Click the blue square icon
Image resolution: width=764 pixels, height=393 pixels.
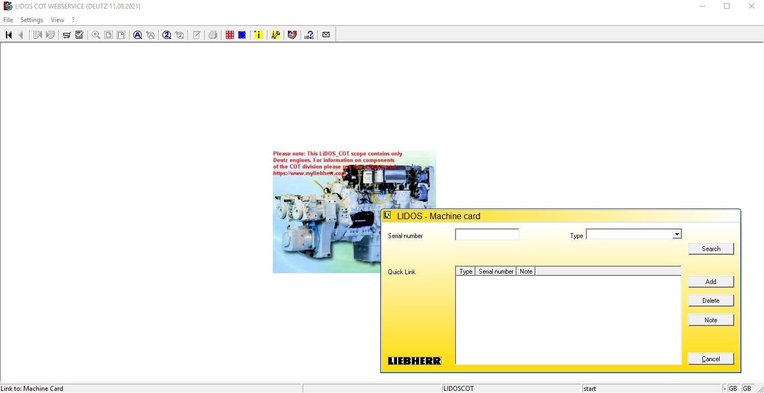coord(242,35)
